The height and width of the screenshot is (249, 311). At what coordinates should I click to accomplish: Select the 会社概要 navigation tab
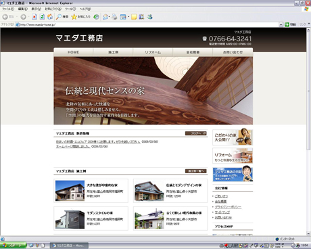click(x=193, y=52)
